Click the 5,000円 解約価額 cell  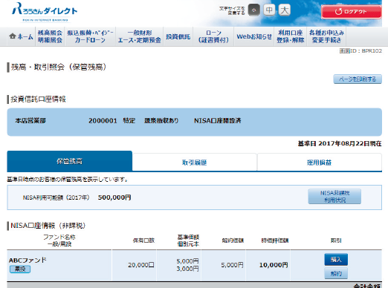pos(232,265)
